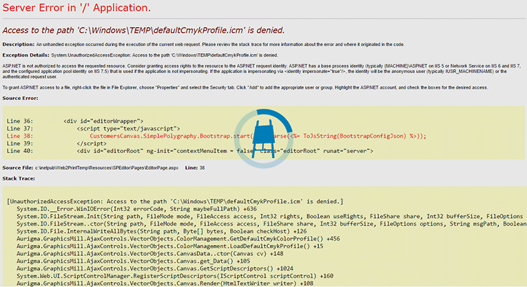
Task: Click the 'GetDefaultCmykColorProfile() +456' stack line
Action: (x=178, y=239)
